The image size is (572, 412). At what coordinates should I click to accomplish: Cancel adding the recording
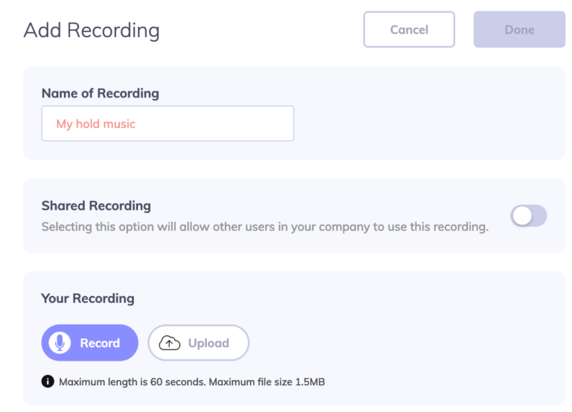[409, 30]
